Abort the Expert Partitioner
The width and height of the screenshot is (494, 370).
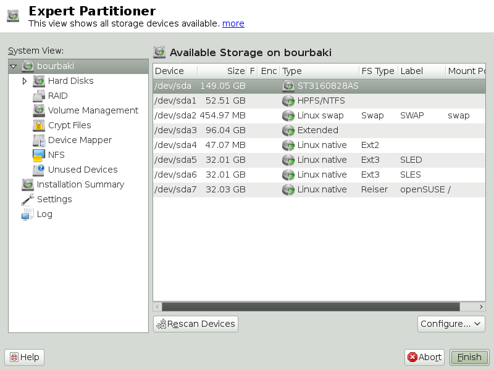424,357
